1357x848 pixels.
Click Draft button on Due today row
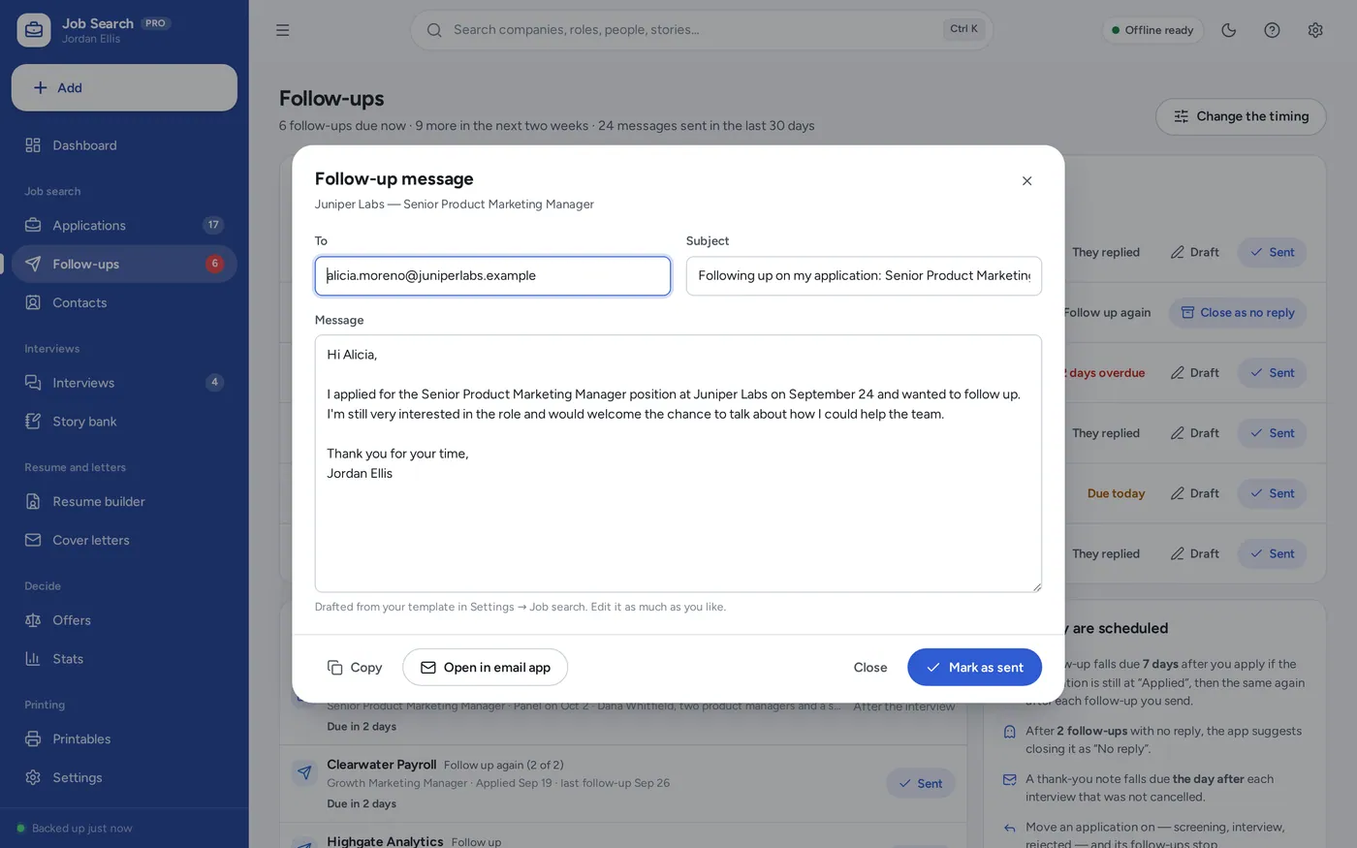pyautogui.click(x=1194, y=493)
